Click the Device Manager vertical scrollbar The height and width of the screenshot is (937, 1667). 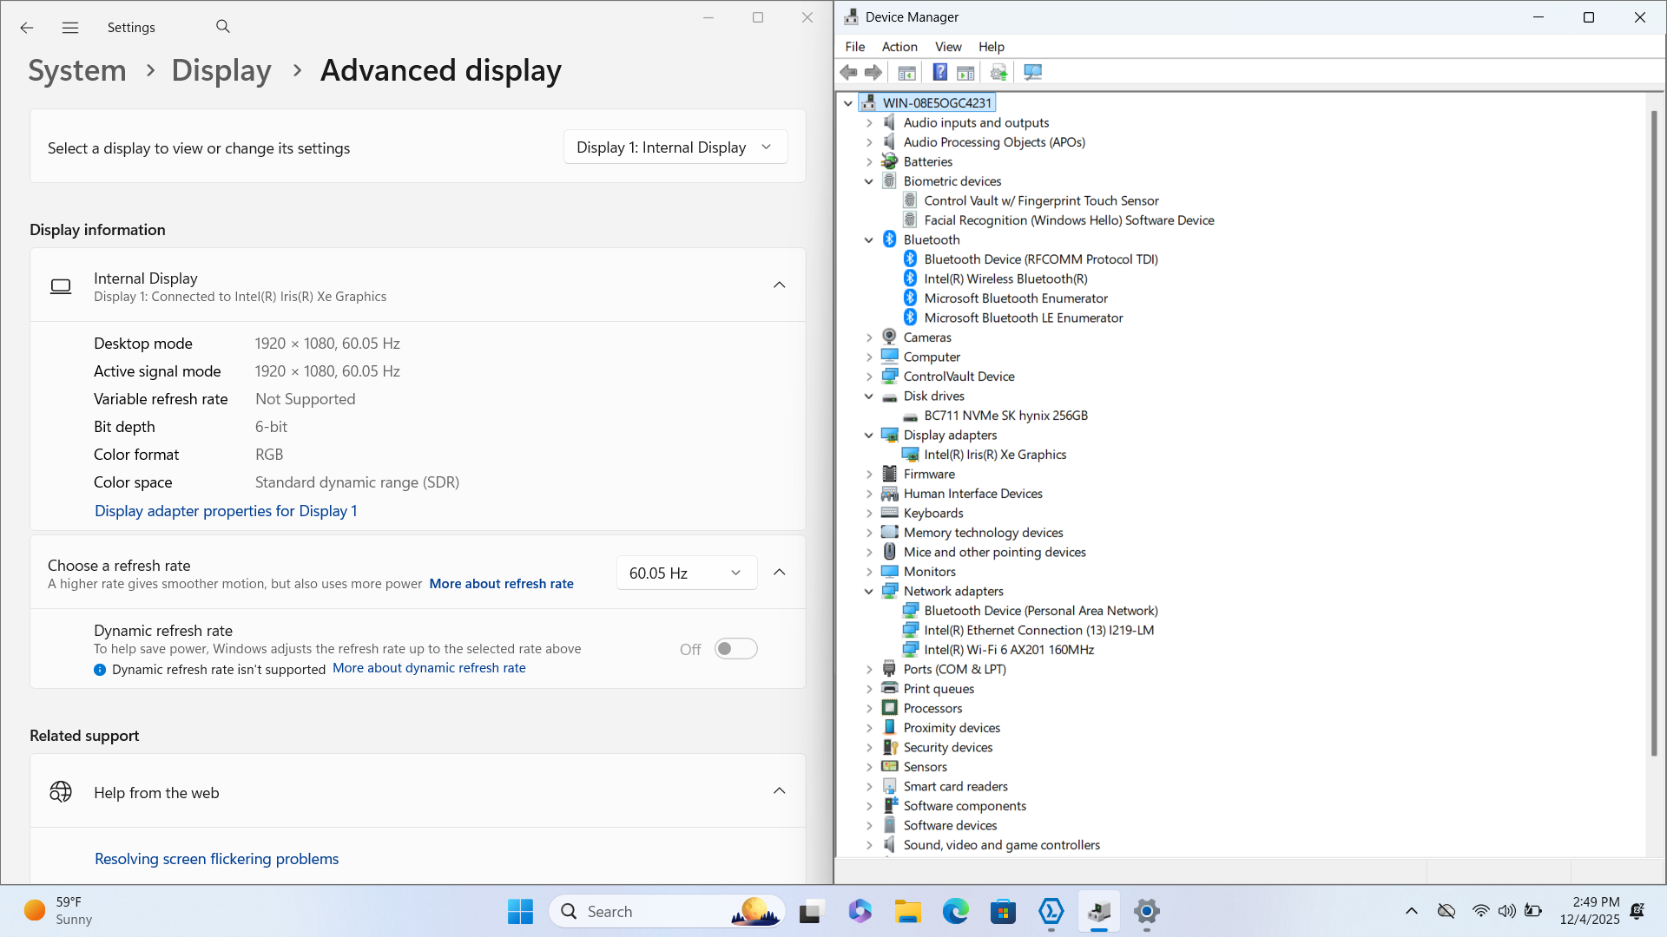[x=1653, y=434]
